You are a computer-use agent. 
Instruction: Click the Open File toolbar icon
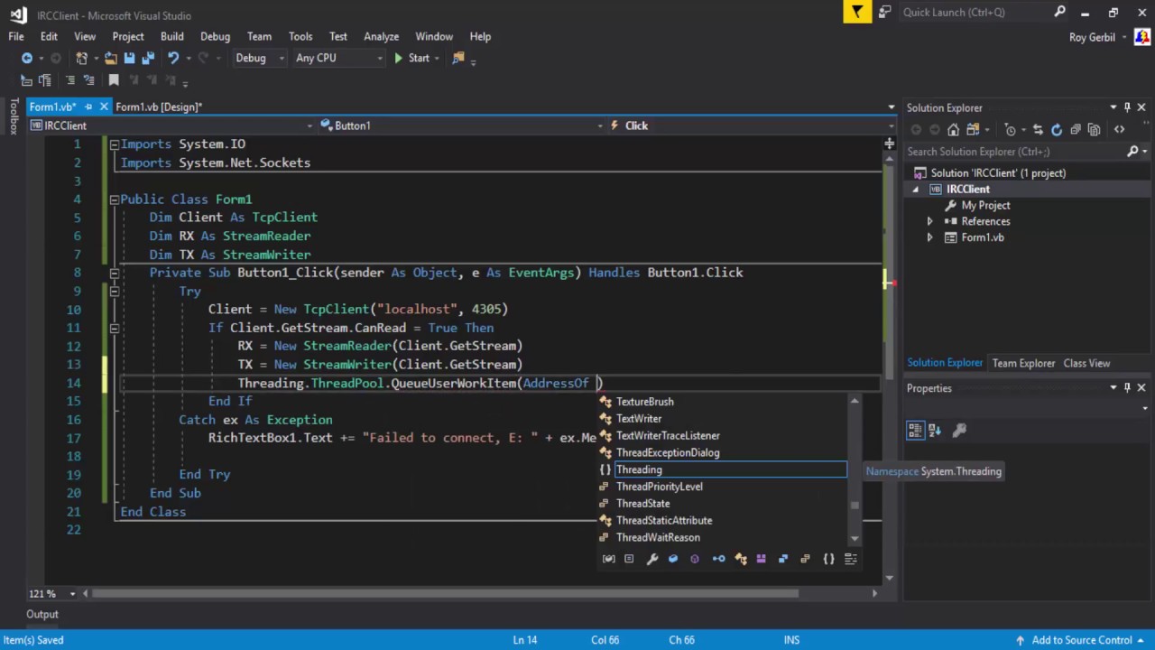click(x=111, y=58)
